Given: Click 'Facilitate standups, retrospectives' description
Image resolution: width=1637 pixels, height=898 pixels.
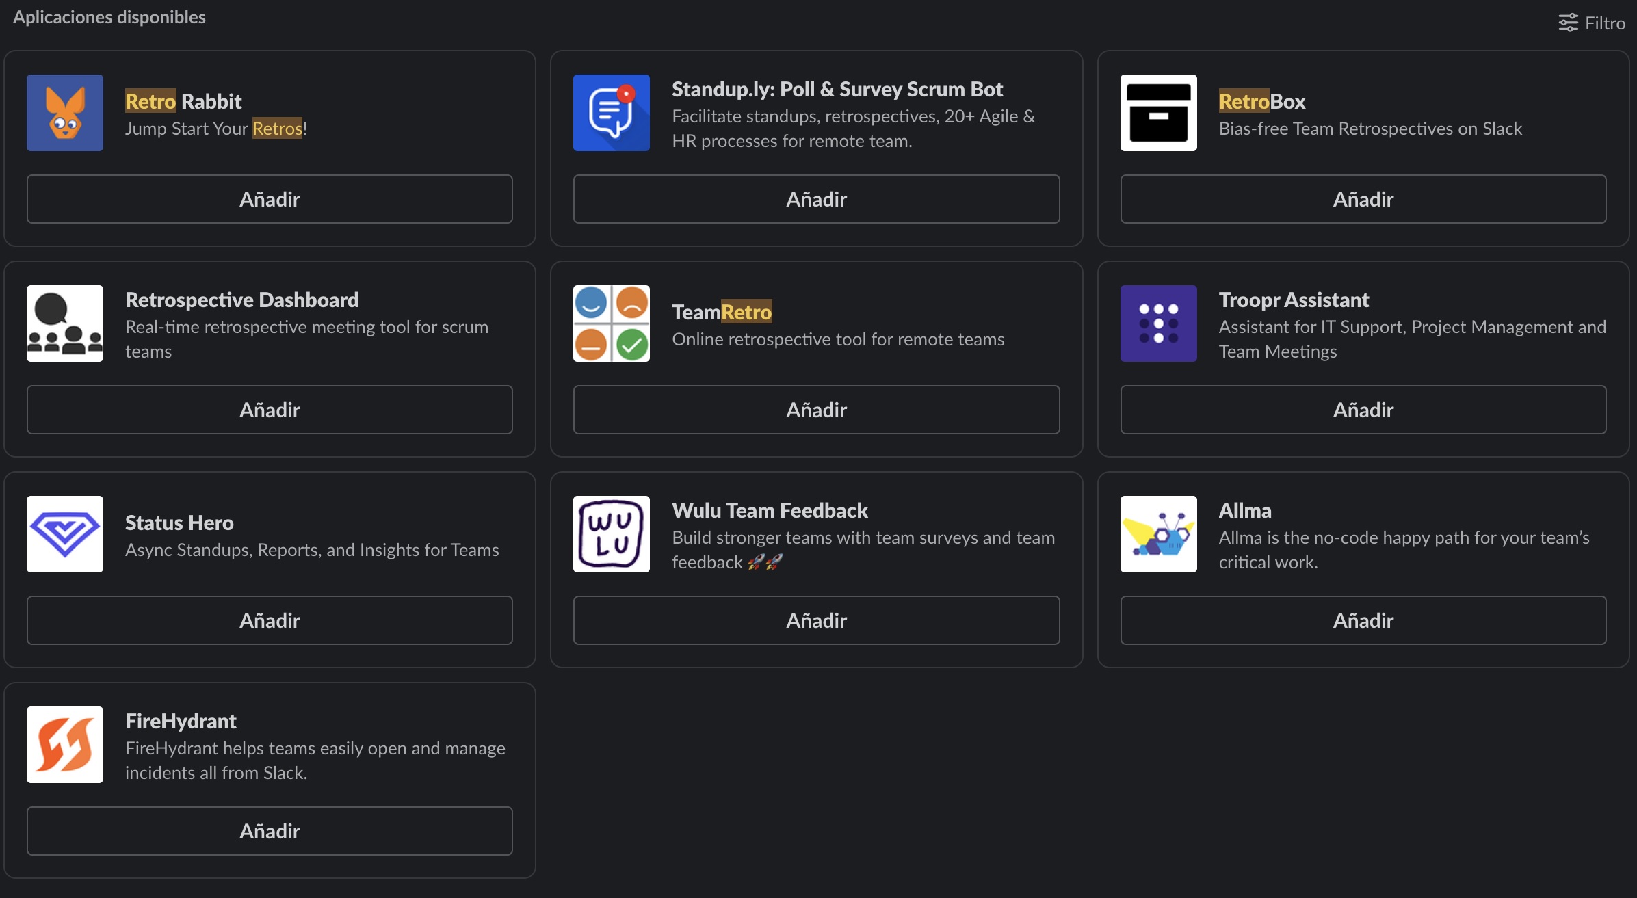Looking at the screenshot, I should click(854, 129).
